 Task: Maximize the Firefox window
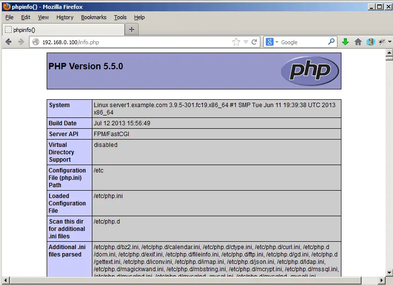point(379,7)
